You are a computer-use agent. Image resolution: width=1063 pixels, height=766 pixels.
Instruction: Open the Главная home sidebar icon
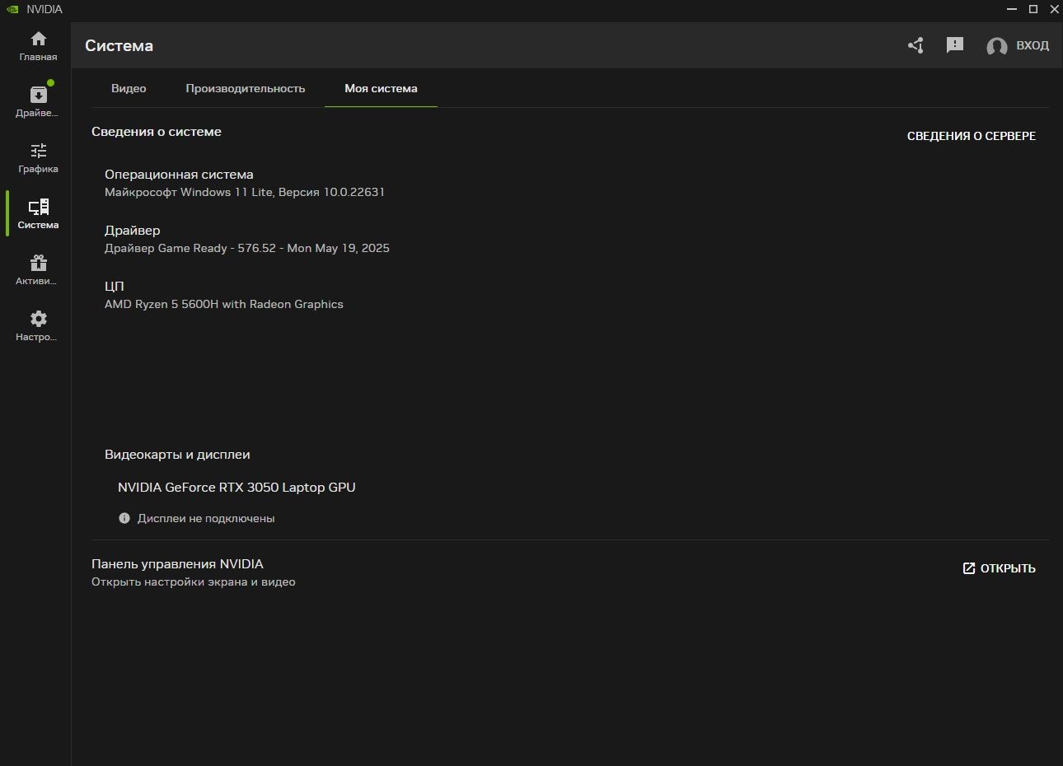[x=38, y=46]
